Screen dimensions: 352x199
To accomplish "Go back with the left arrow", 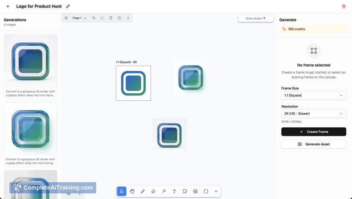I will pyautogui.click(x=8, y=6).
